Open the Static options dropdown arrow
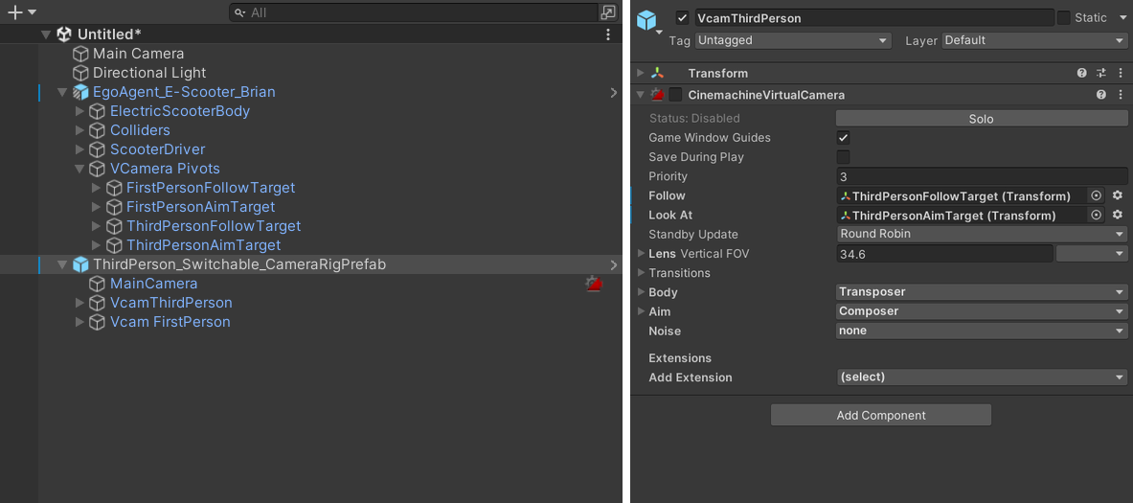The width and height of the screenshot is (1133, 503). point(1121,18)
